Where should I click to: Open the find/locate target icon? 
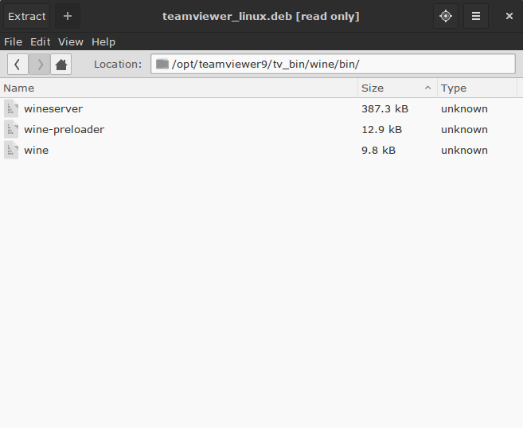(446, 16)
